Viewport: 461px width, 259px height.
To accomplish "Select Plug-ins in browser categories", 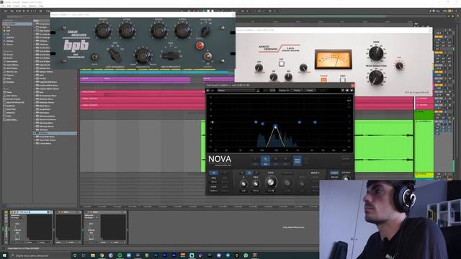I will coord(10,75).
